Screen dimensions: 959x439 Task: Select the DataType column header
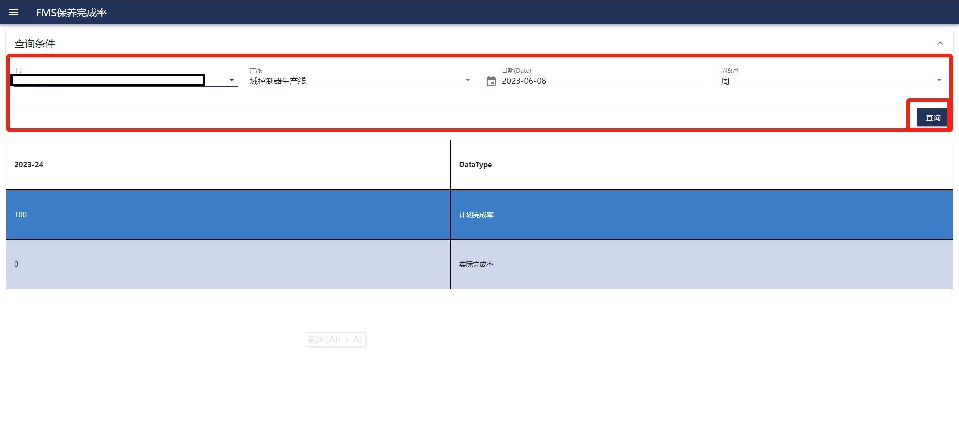[x=702, y=165]
